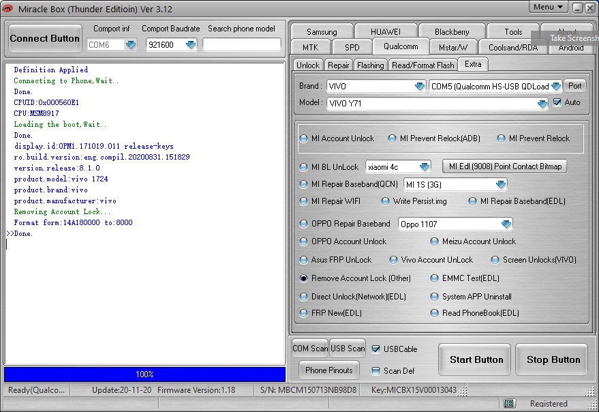Click 'Firmware Version:1.18' in the status bar
This screenshot has width=599, height=412.
(x=196, y=390)
